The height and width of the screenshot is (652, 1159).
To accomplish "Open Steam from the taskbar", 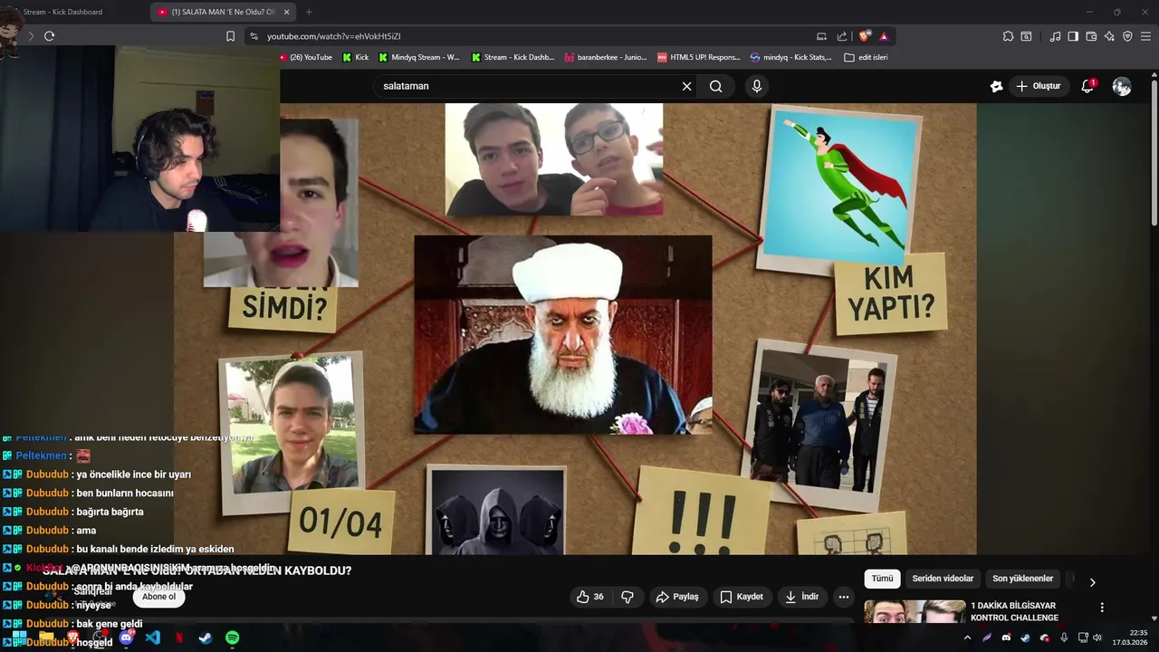I will click(206, 638).
